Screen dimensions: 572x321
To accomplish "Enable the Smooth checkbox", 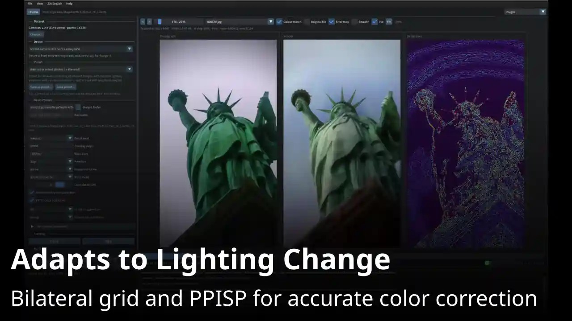I will click(354, 21).
